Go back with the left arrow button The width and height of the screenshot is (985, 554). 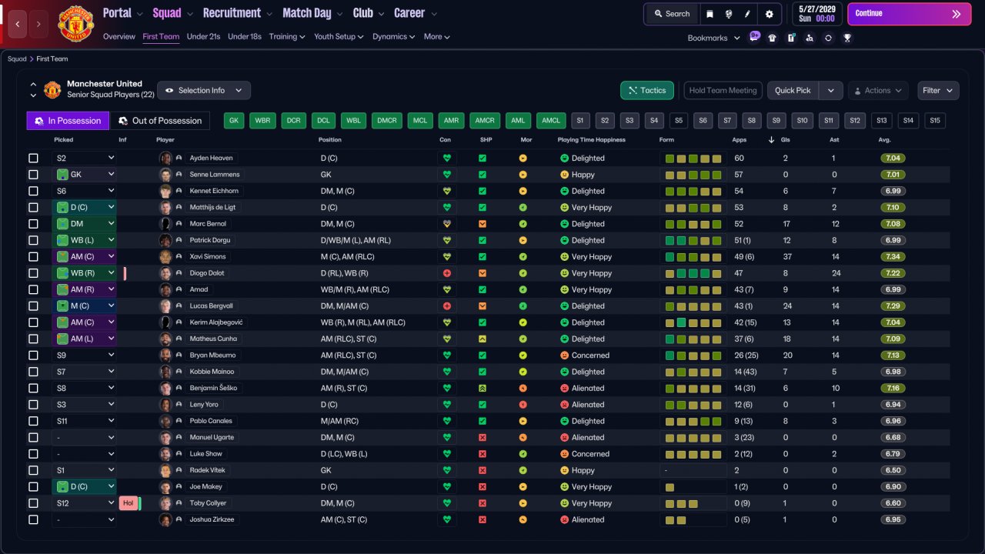(18, 24)
